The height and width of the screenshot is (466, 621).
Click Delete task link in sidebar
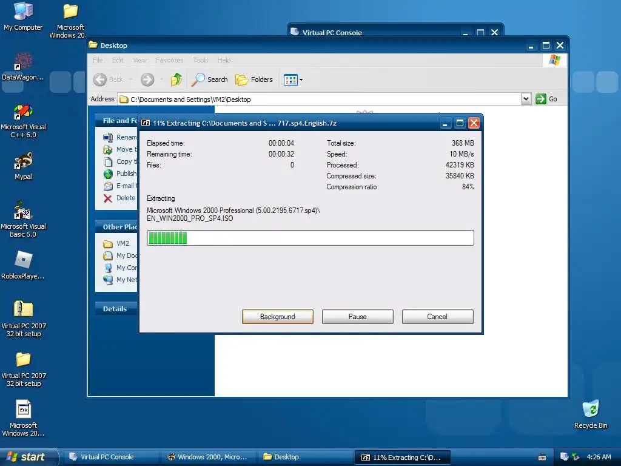(119, 198)
